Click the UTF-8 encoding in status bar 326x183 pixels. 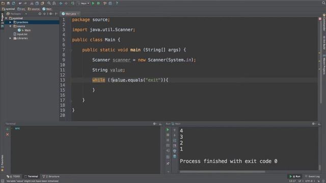tap(309, 181)
